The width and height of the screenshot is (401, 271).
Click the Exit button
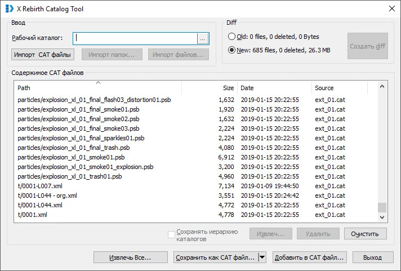(x=372, y=257)
